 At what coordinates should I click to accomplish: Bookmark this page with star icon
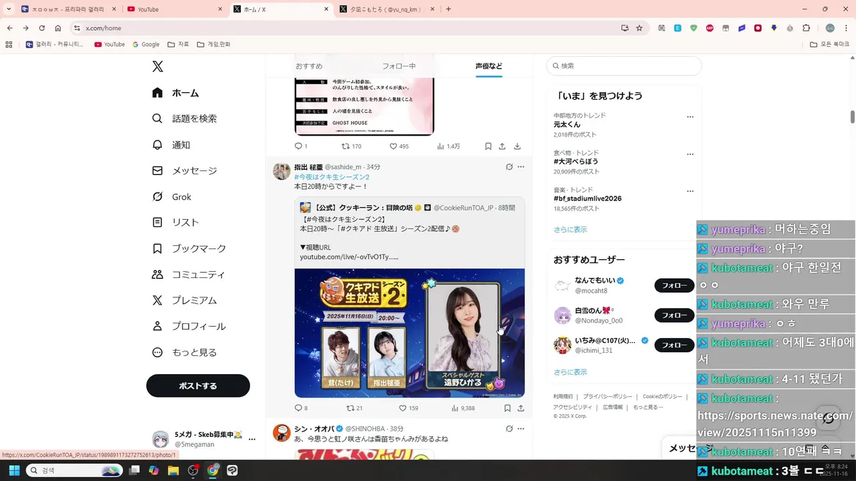point(639,28)
